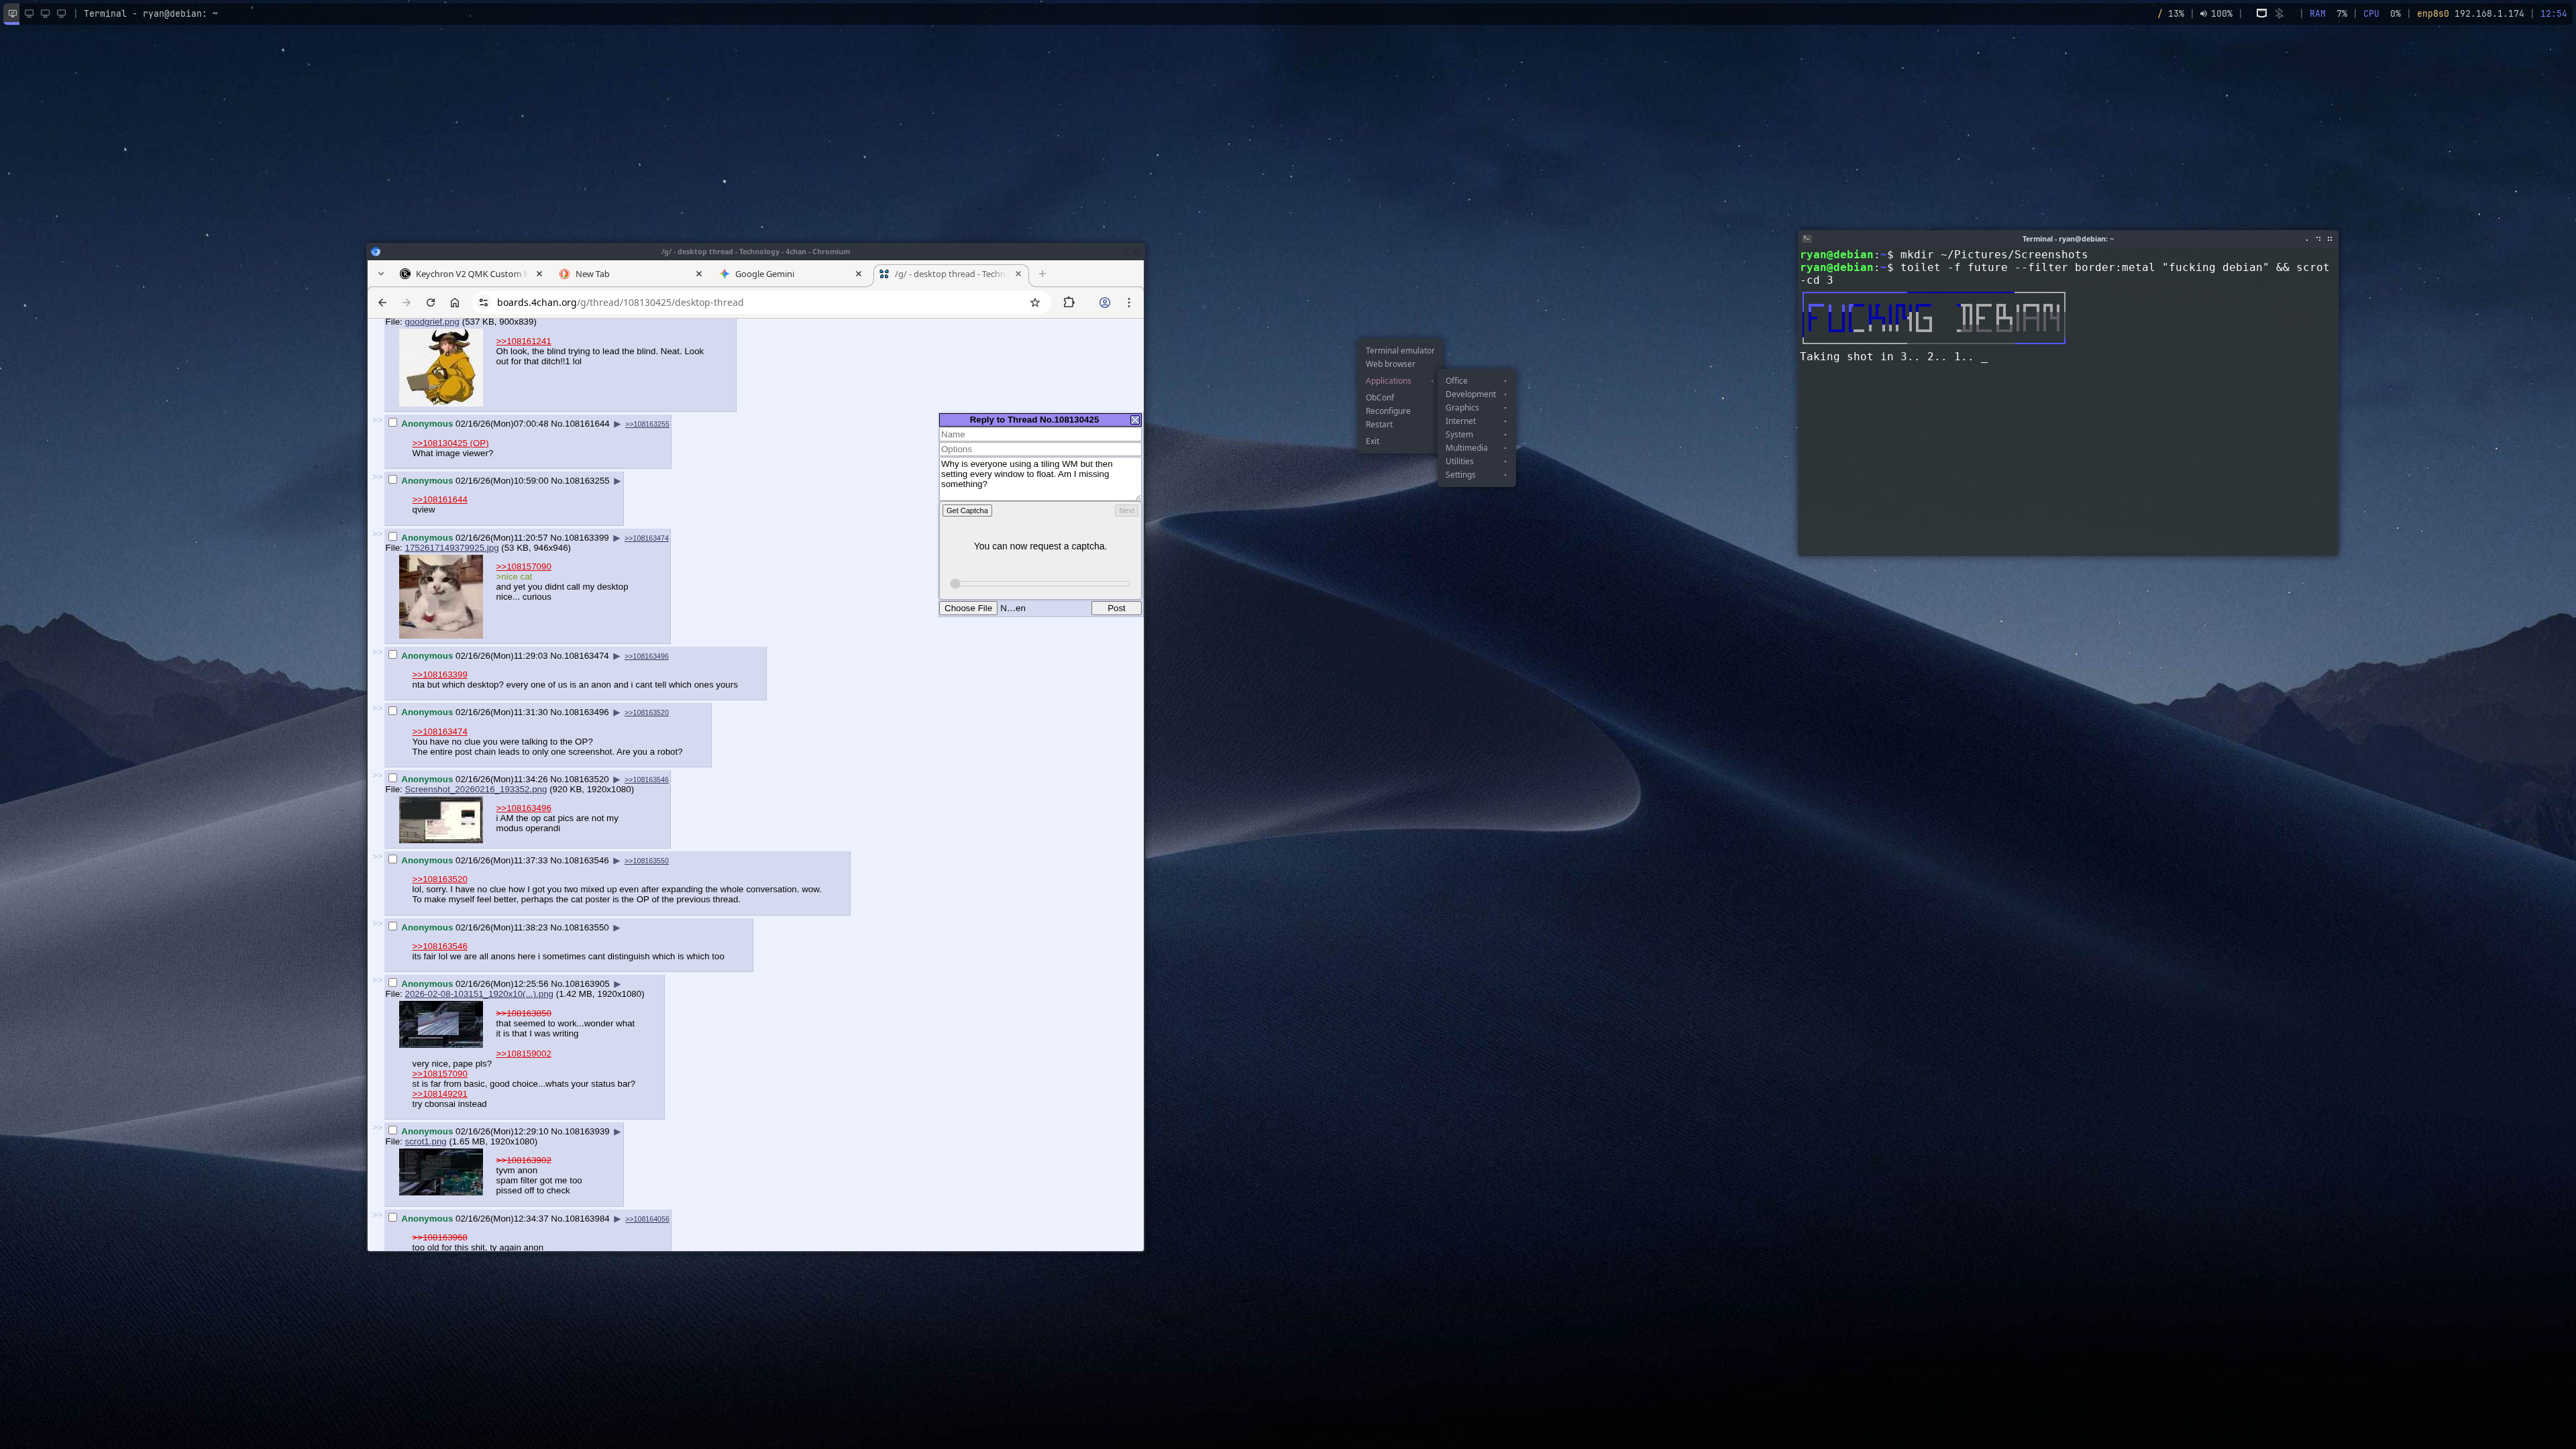The height and width of the screenshot is (1449, 2576).
Task: Open the post menu arrow for No.108163550
Action: pos(617,928)
